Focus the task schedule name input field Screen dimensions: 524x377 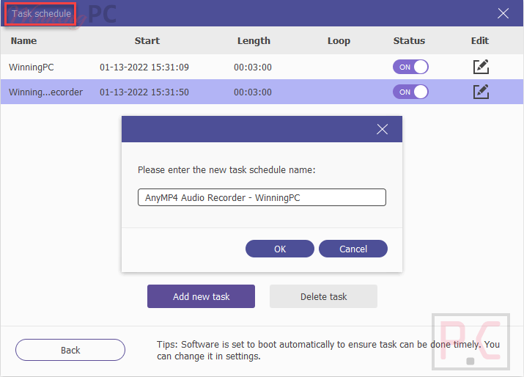pyautogui.click(x=262, y=197)
